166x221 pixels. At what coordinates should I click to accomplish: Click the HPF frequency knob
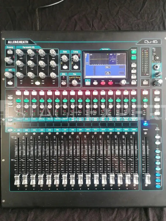(x=8, y=75)
